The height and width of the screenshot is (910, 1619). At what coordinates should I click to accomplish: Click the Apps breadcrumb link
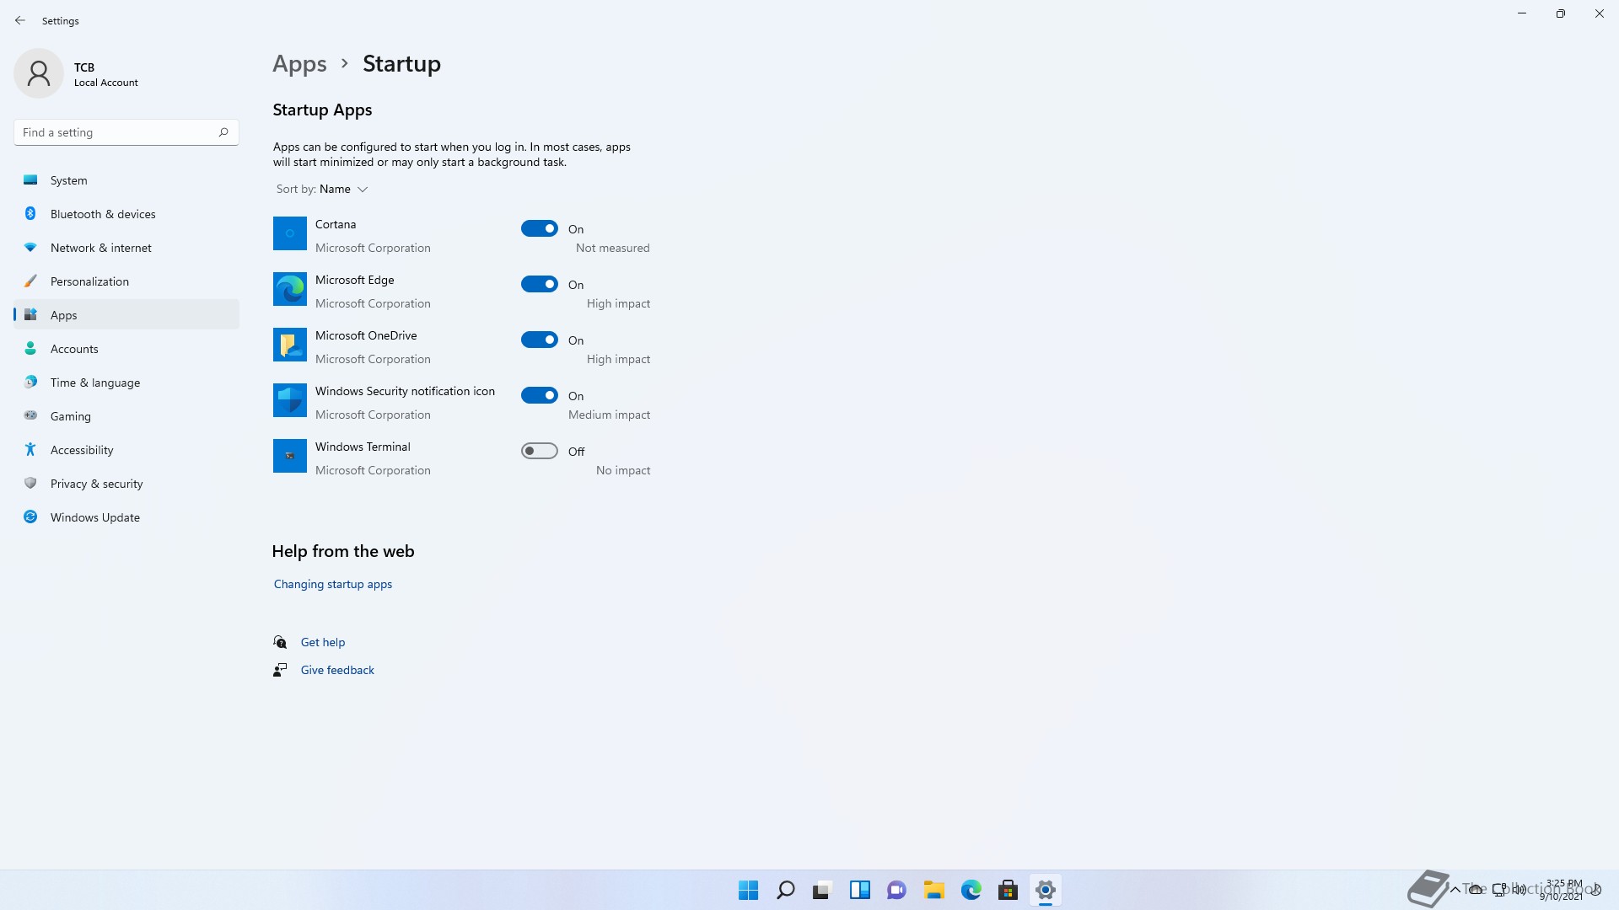tap(299, 64)
